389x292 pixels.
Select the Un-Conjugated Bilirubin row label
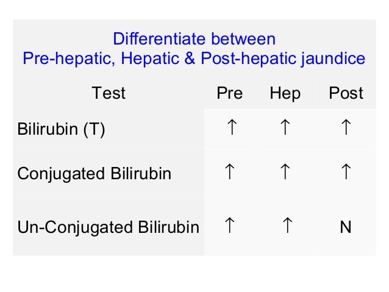point(108,228)
